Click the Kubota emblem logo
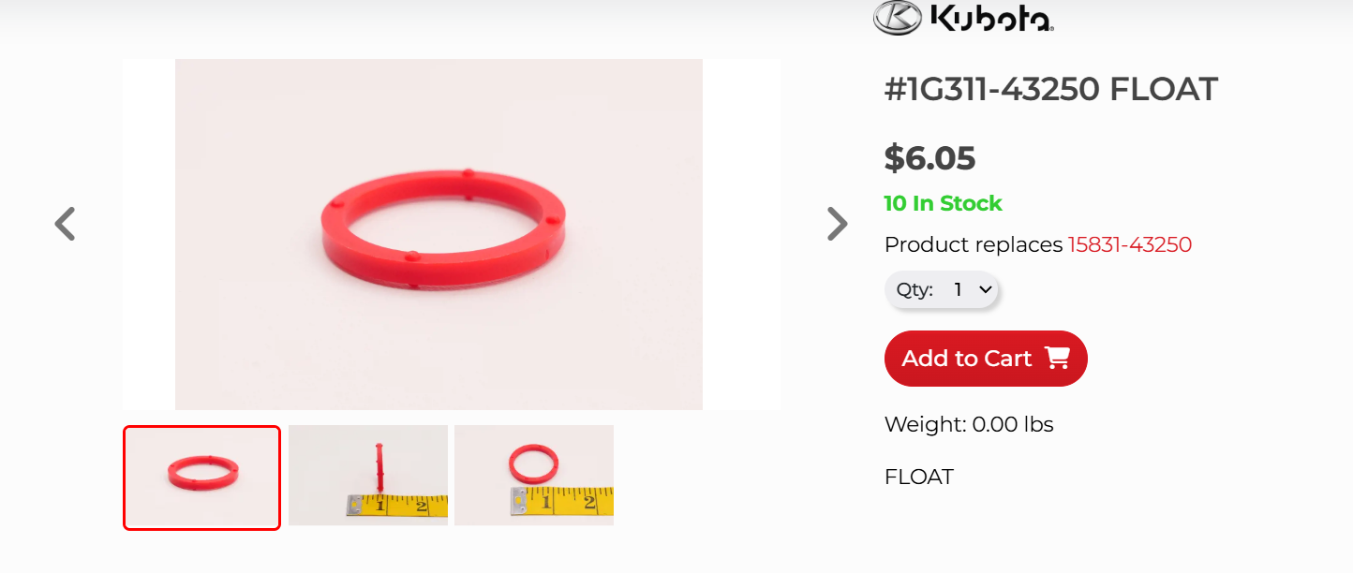Viewport: 1353px width, 573px height. click(x=898, y=17)
